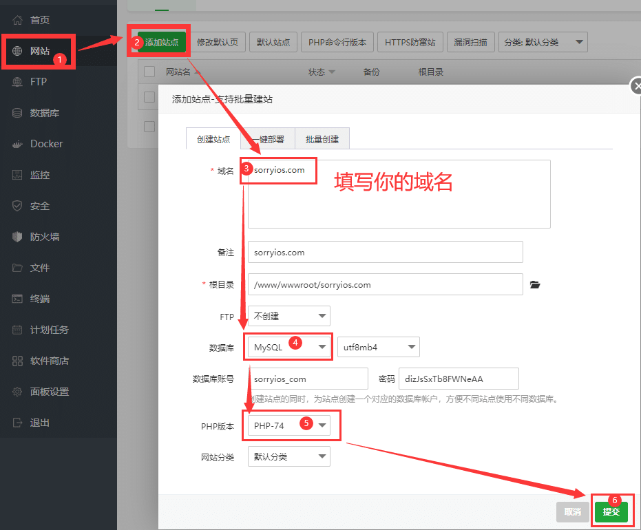Click the home icon in sidebar
The width and height of the screenshot is (641, 530).
18,20
